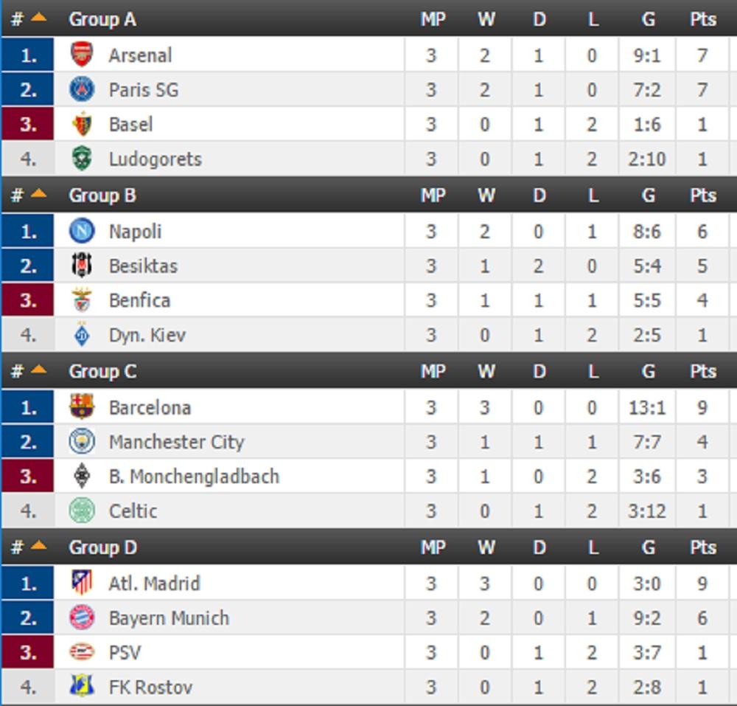Click the Bayern Munich club crest
This screenshot has height=706, width=737.
[x=82, y=617]
